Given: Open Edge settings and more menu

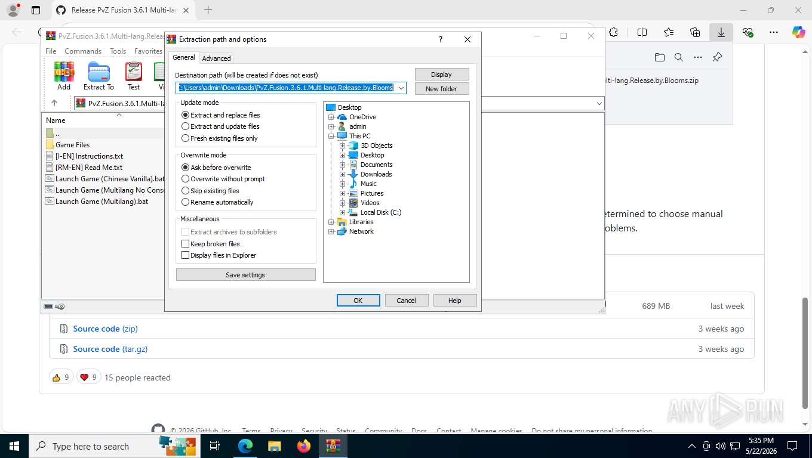Looking at the screenshot, I should [774, 32].
